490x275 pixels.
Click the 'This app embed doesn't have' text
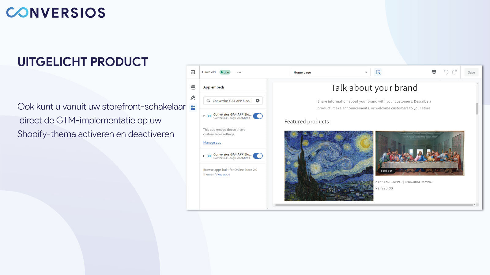224,130
